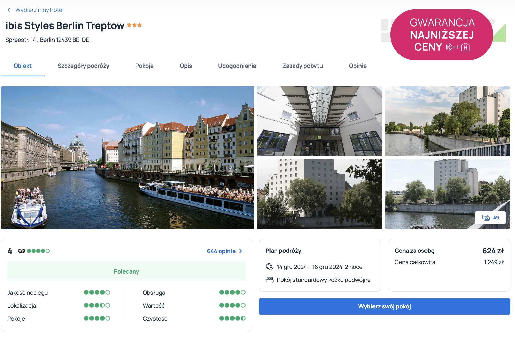
Task: Click the calendar icon beside travel dates
Action: [x=269, y=267]
